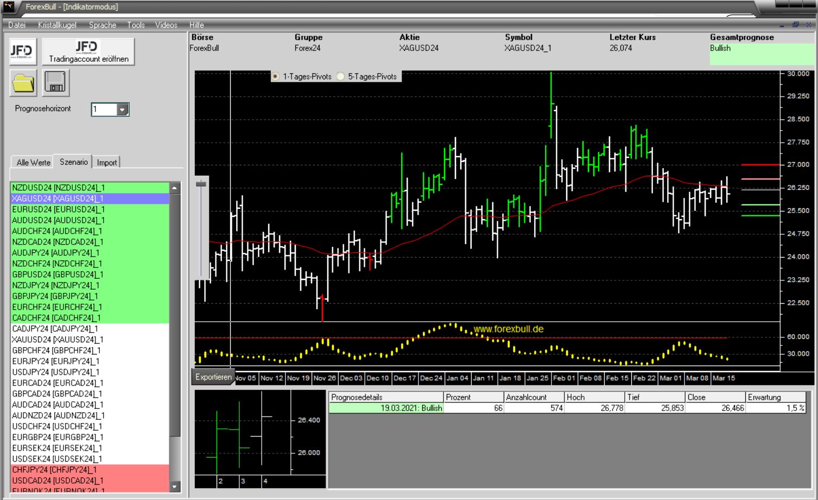Select XAUUSD24 in the symbol list
This screenshot has height=500, width=818.
90,339
